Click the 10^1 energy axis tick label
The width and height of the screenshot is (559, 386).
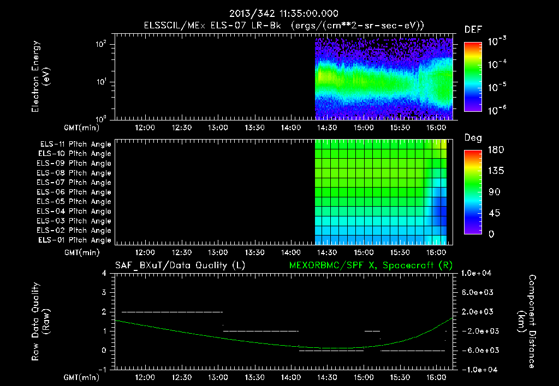click(x=101, y=82)
